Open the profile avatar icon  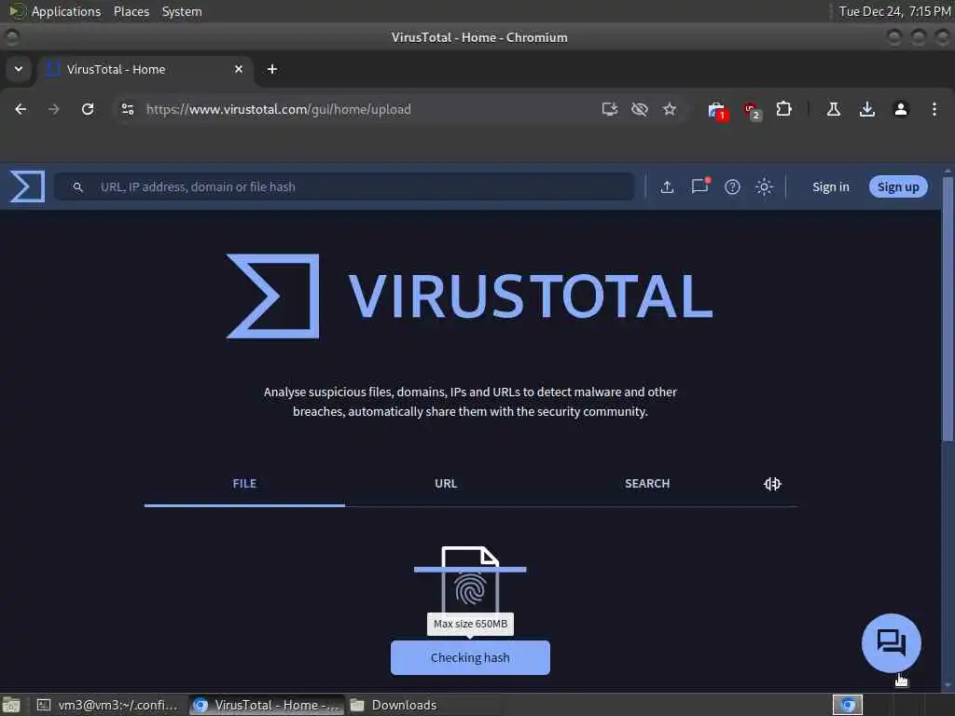click(901, 109)
